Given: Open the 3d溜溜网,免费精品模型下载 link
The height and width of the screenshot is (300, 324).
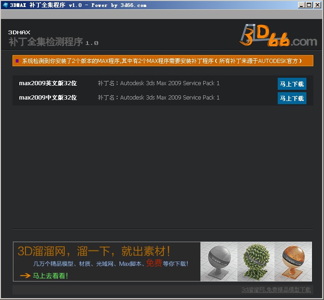Looking at the screenshot, I should point(276,290).
